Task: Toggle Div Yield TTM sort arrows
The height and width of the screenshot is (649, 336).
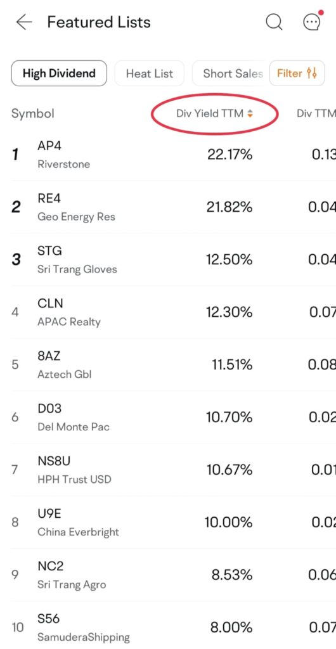Action: coord(250,114)
